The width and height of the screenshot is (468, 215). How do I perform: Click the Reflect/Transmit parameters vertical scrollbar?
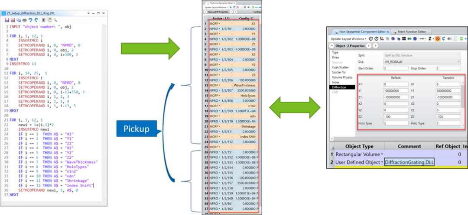(x=462, y=95)
